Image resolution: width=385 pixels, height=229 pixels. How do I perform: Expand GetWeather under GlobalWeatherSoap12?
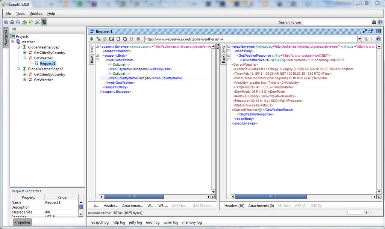point(24,80)
